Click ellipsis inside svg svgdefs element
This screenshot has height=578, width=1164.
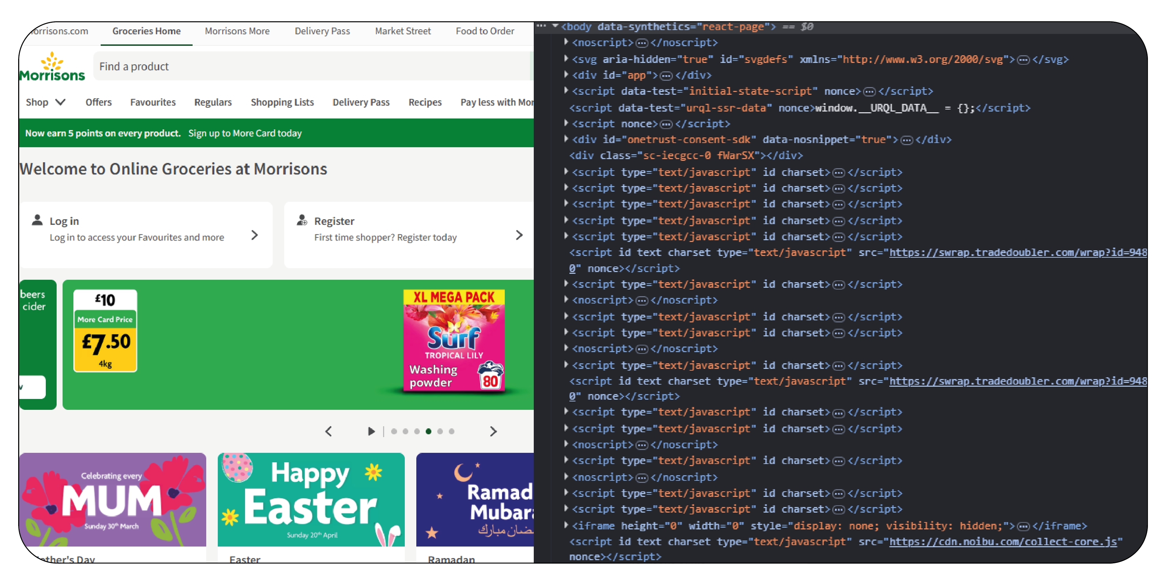coord(1023,60)
